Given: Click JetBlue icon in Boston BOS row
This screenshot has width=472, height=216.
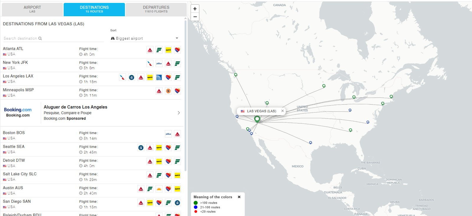Looking at the screenshot, I should (x=168, y=134).
